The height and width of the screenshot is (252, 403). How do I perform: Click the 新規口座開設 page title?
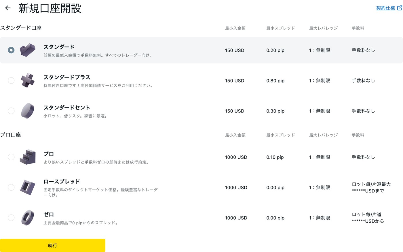coord(50,8)
